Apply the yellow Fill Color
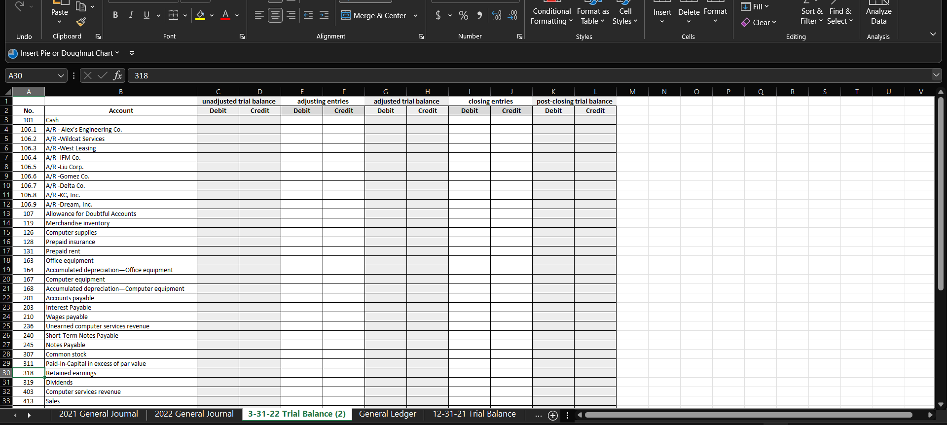The image size is (947, 425). click(200, 15)
